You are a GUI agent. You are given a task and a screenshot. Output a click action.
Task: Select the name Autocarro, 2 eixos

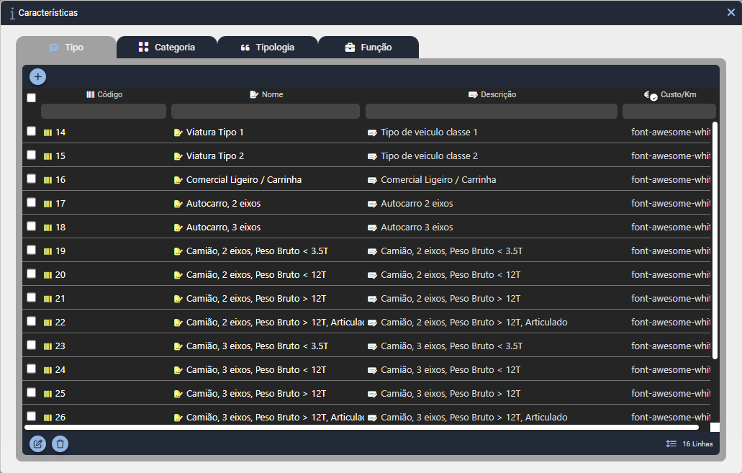[x=223, y=204]
